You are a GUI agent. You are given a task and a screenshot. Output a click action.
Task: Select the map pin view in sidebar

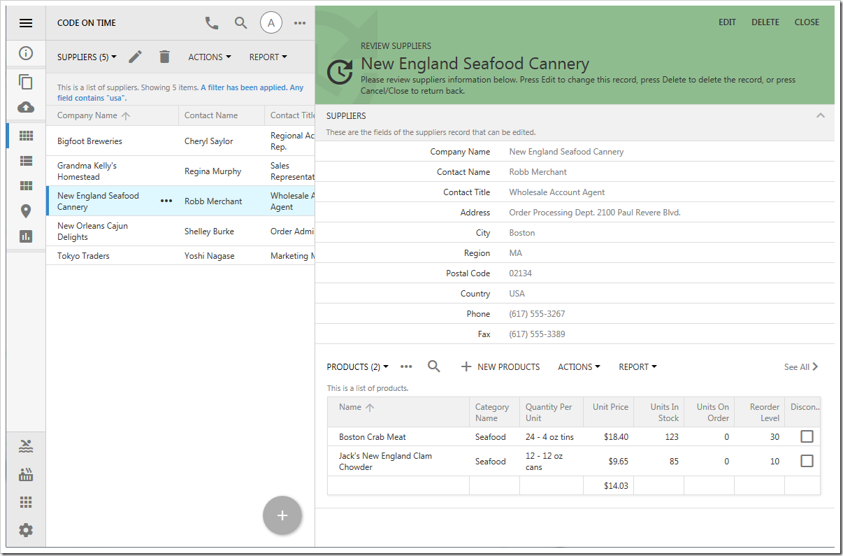tap(26, 211)
